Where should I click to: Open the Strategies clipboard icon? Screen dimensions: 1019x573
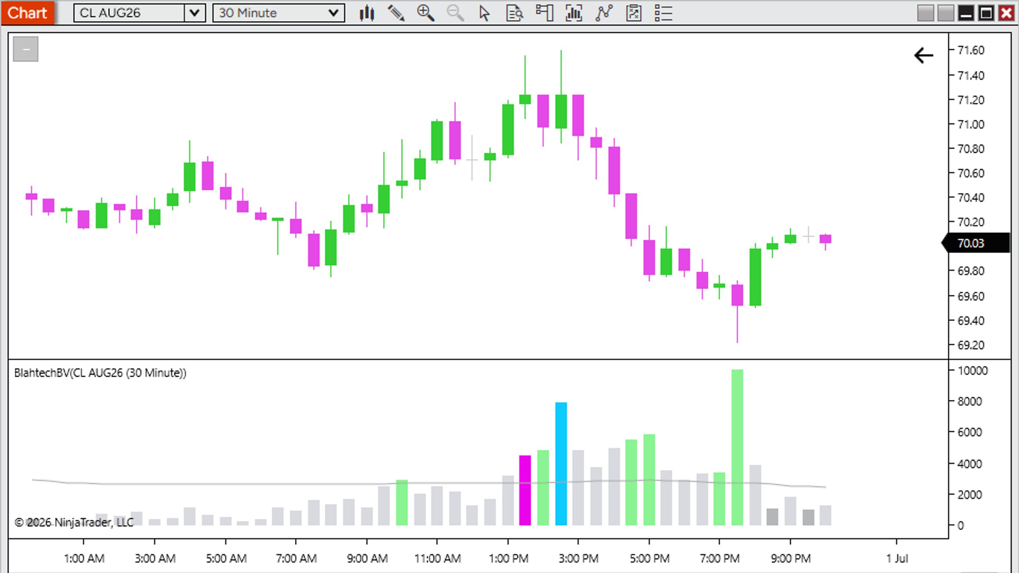click(x=634, y=13)
